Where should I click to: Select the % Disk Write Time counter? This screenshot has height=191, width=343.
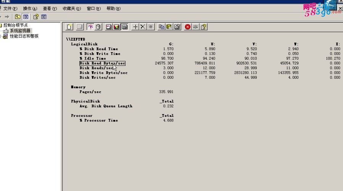point(100,54)
